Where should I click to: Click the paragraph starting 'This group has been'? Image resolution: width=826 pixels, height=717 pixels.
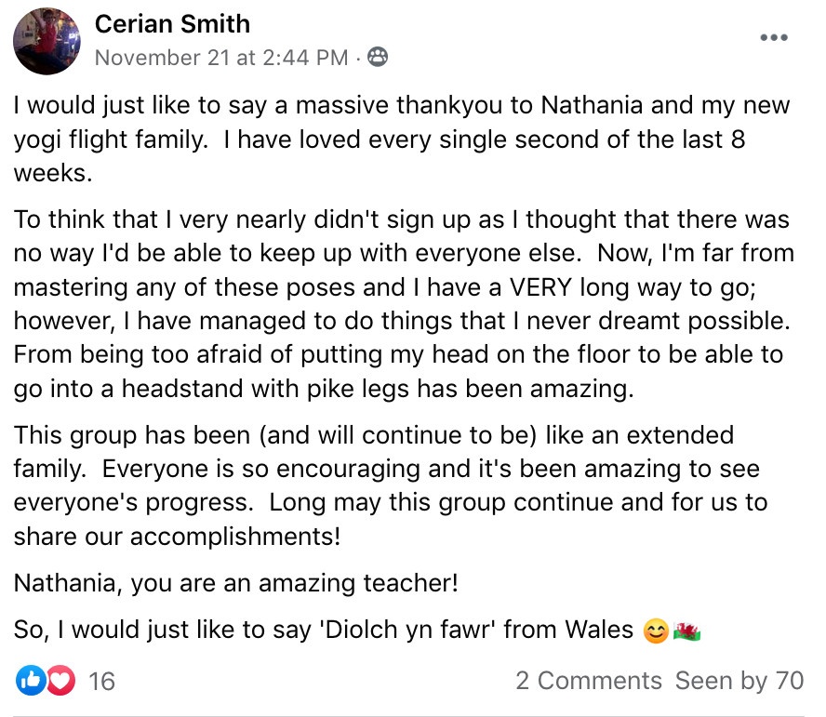(391, 485)
